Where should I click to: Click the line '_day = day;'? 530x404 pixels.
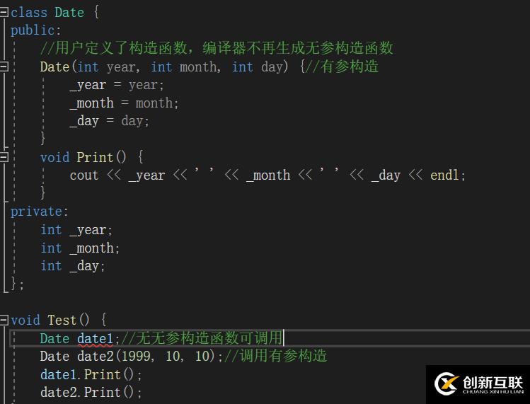click(x=109, y=121)
